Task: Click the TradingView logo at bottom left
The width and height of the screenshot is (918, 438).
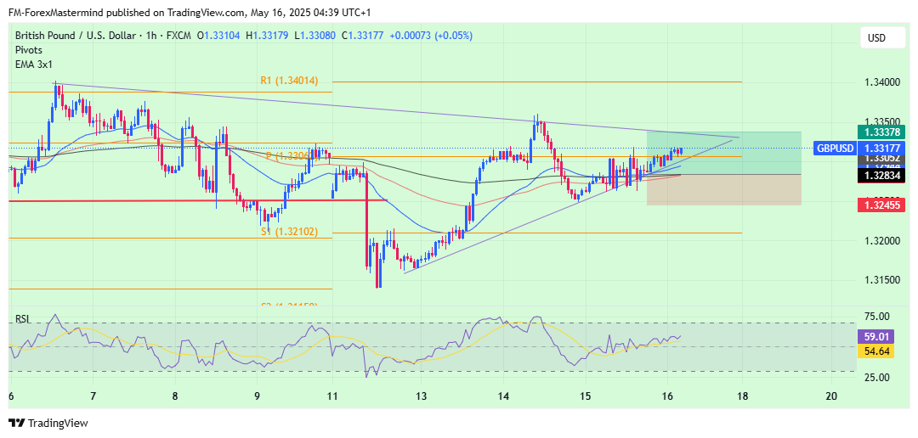Action: 48,423
